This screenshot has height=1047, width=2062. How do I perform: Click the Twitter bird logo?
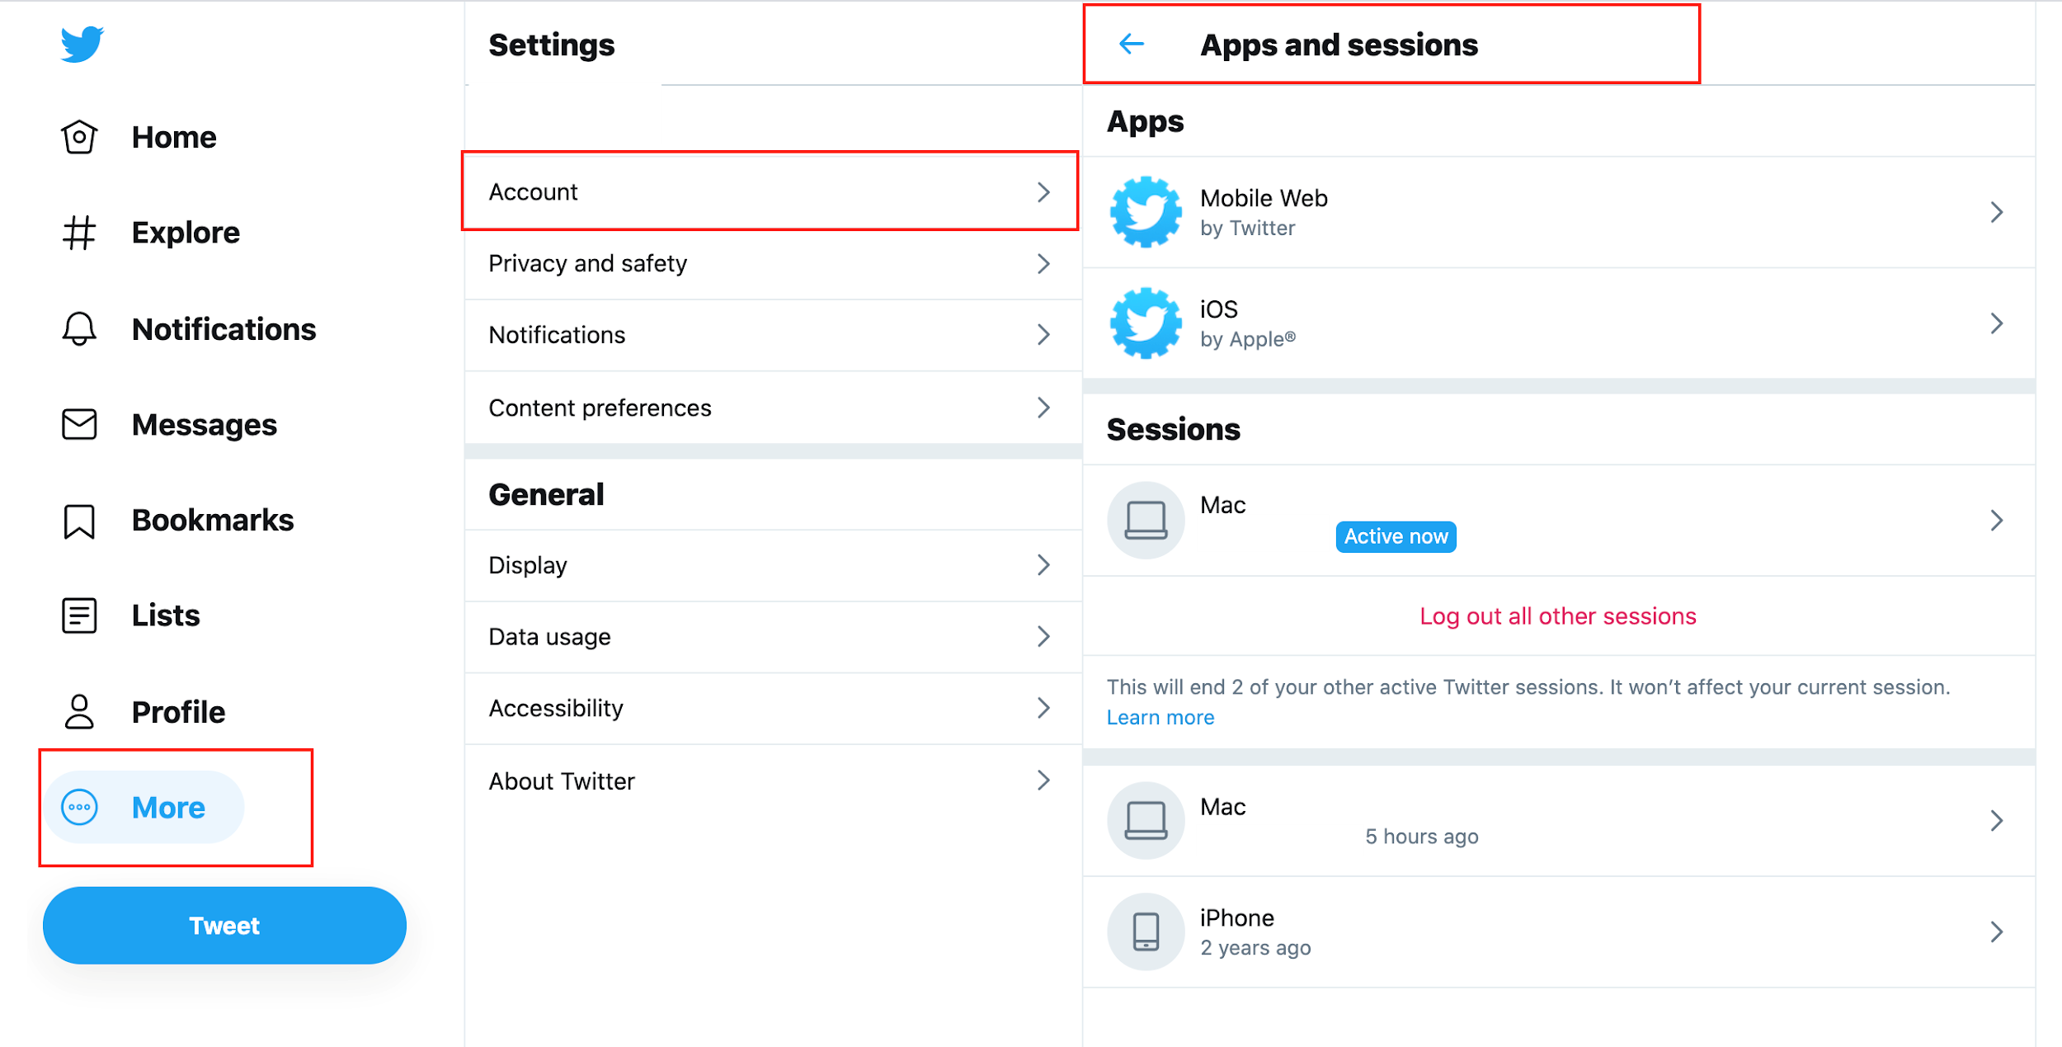pos(82,44)
